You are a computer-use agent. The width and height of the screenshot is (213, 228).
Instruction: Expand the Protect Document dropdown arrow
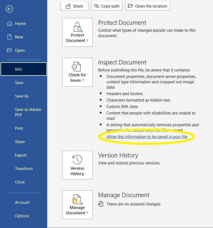pyautogui.click(x=87, y=40)
